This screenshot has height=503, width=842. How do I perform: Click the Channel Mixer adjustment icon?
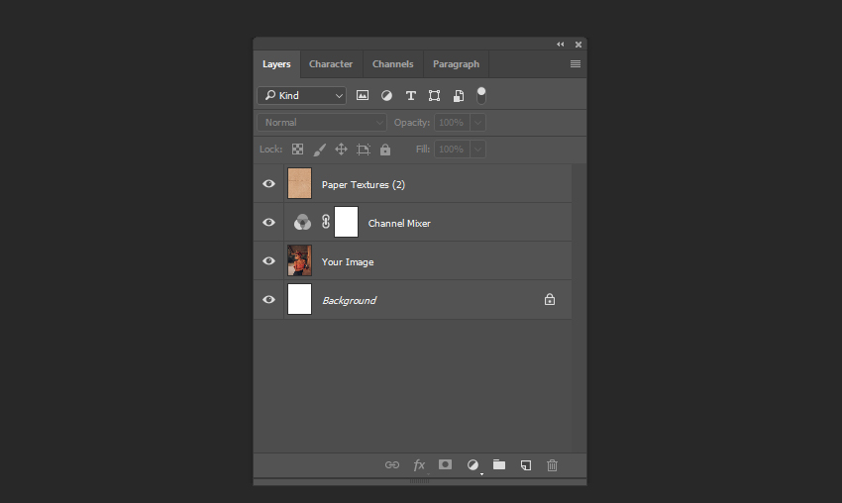[302, 222]
